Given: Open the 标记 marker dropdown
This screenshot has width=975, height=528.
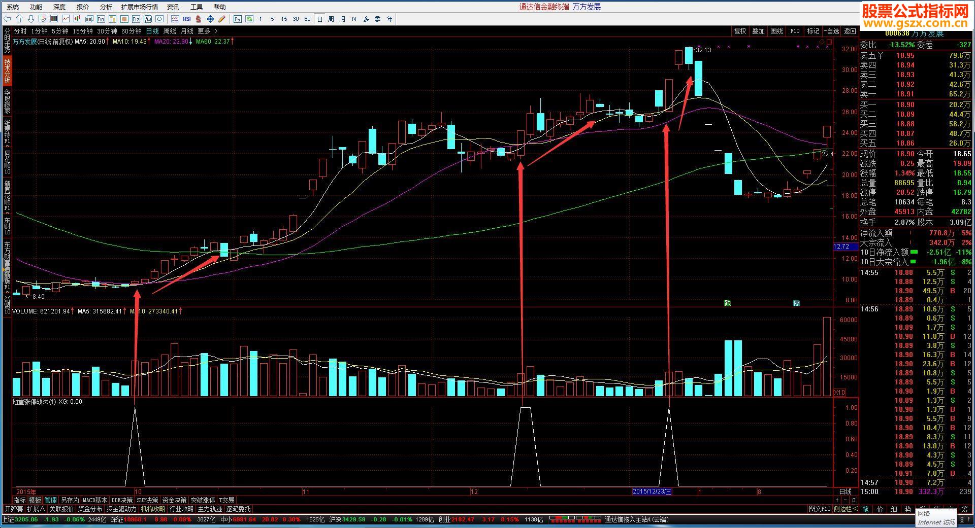Looking at the screenshot, I should pyautogui.click(x=813, y=31).
